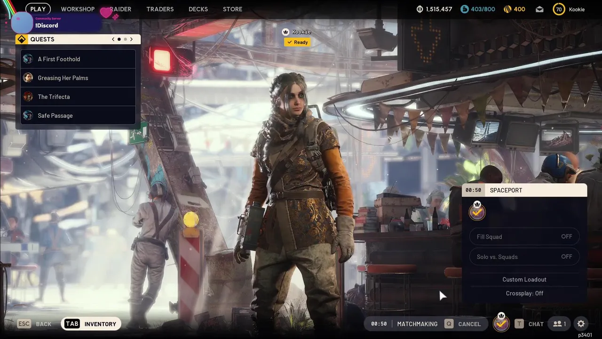Open A First Foothold quest
Viewport: 602px width, 339px height.
point(78,59)
